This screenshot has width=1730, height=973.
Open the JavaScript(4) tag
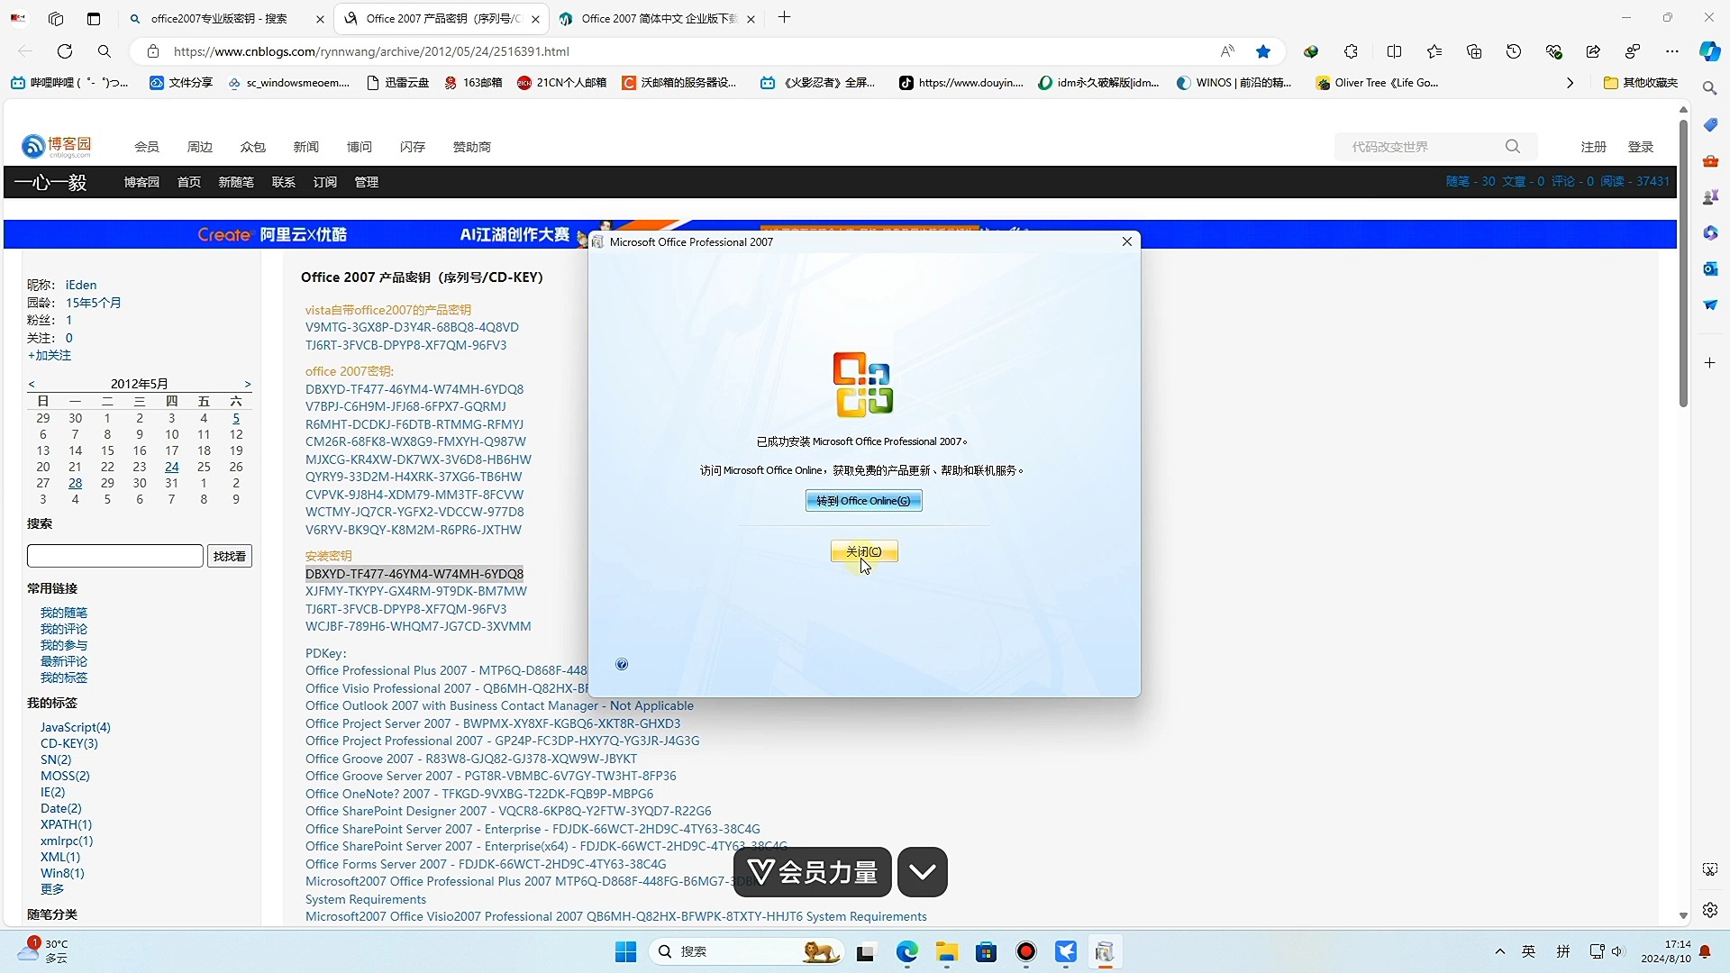click(x=76, y=727)
